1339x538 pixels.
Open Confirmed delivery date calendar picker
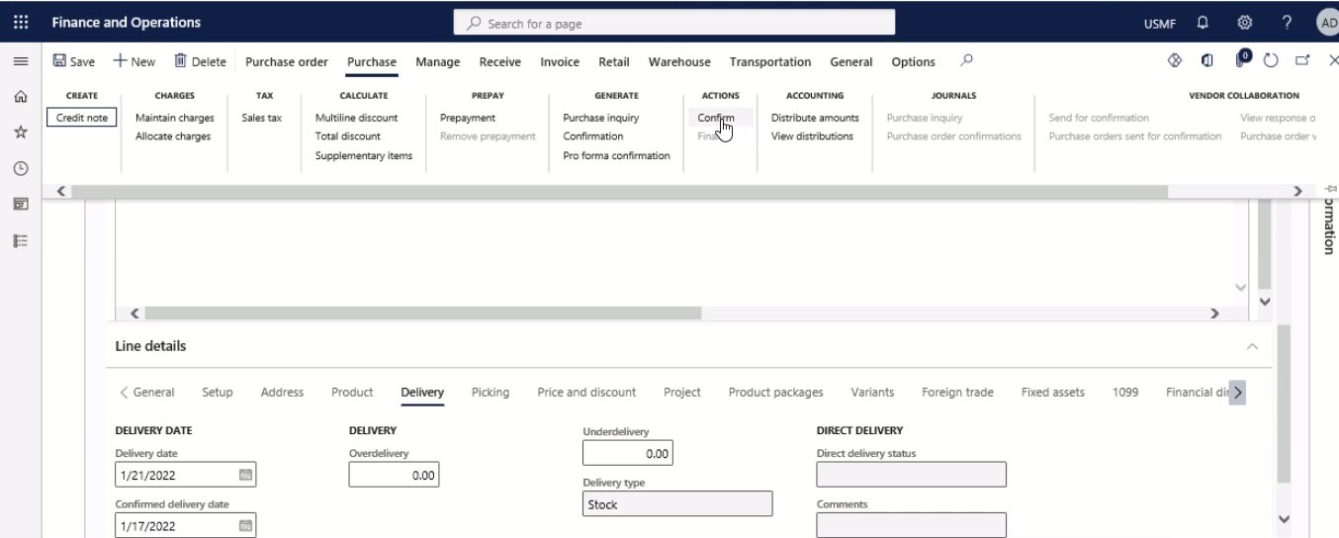(x=245, y=526)
